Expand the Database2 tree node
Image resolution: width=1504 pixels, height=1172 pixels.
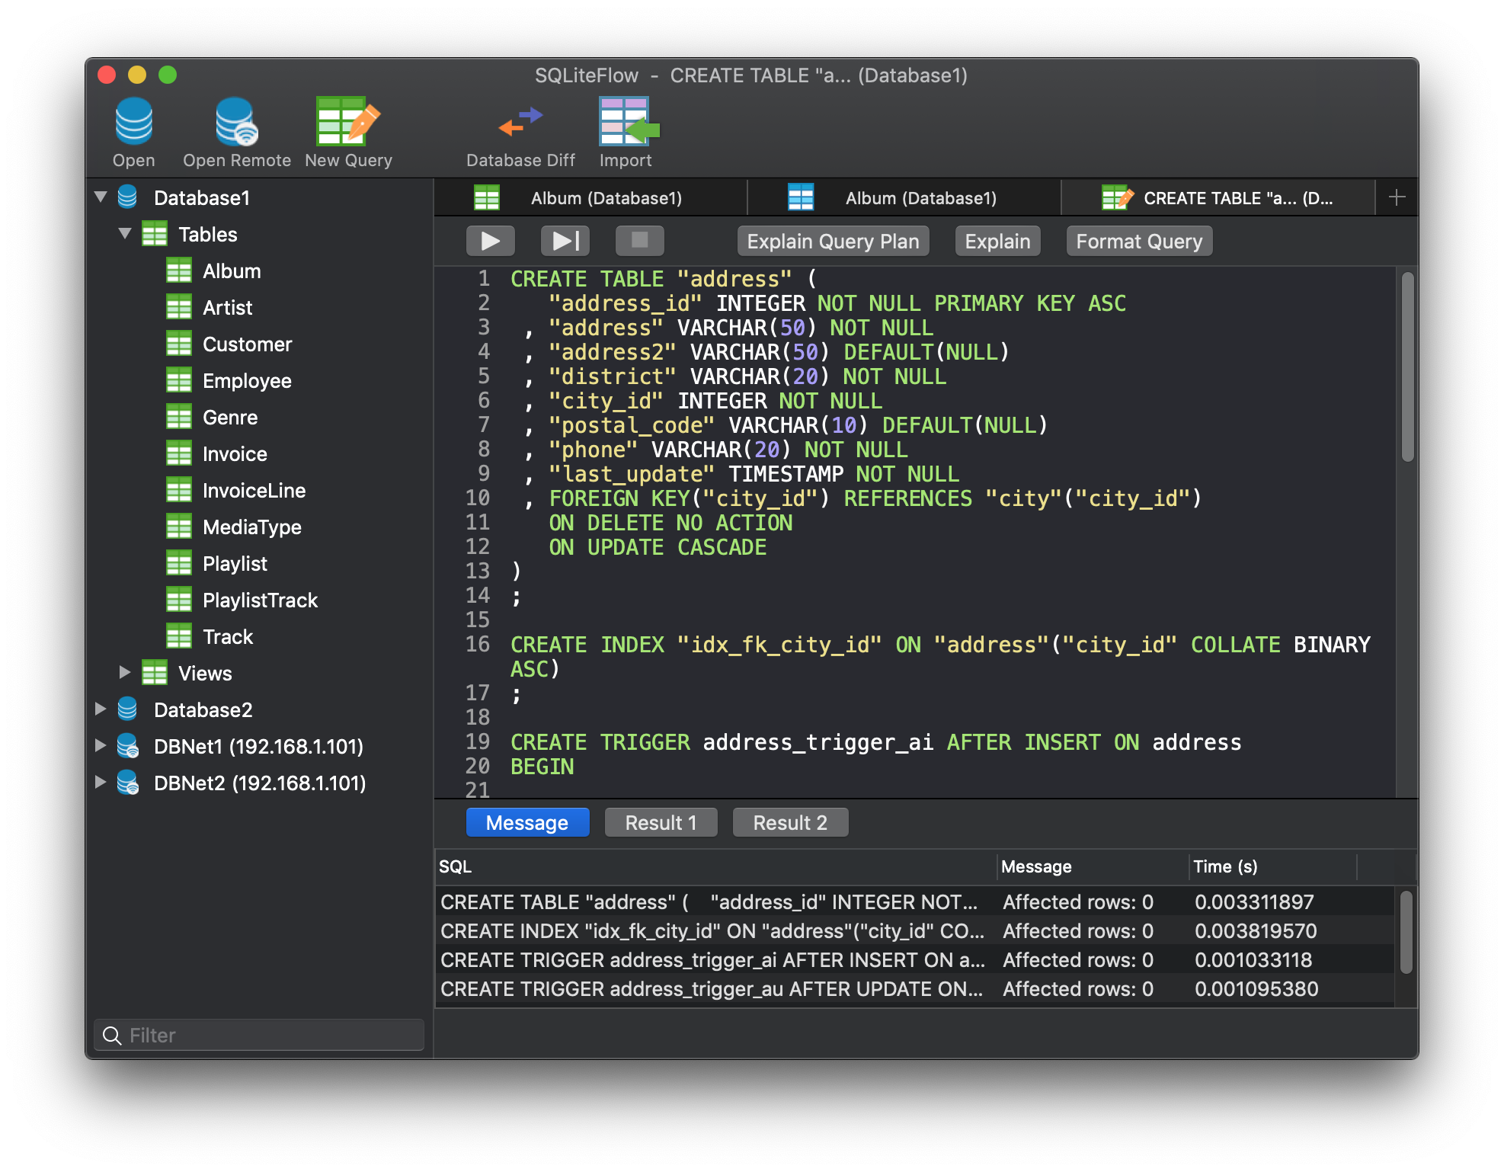101,709
